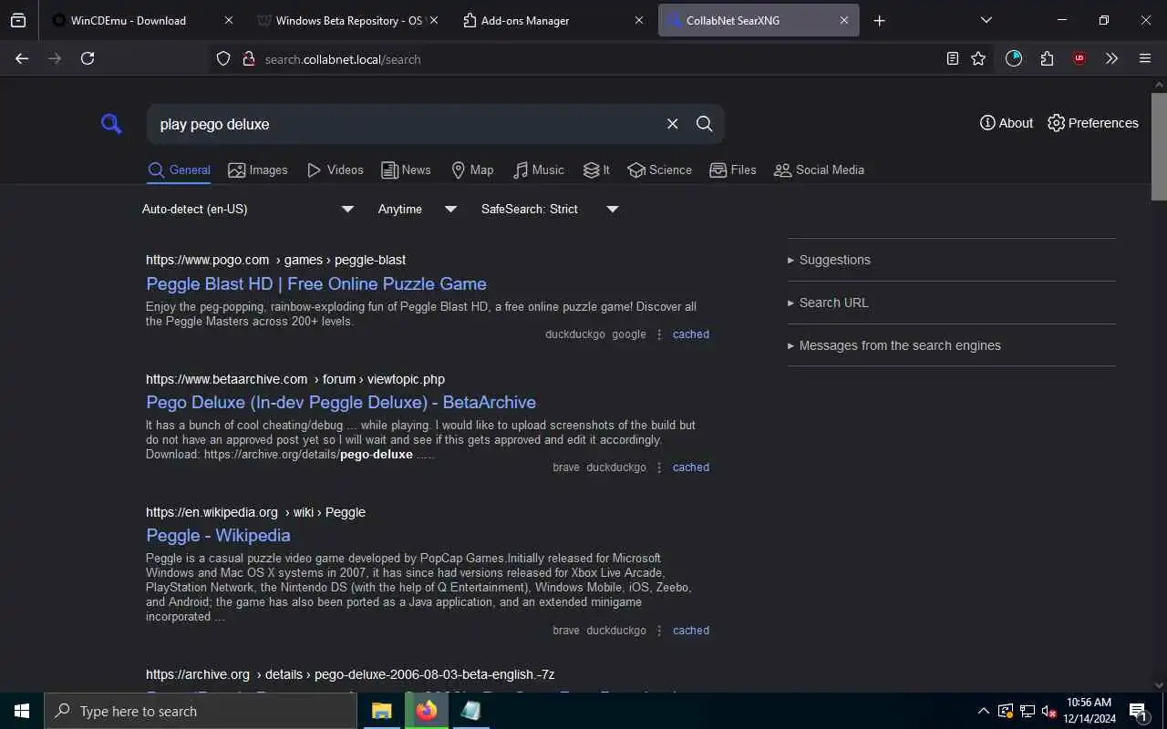Open options dots on BetaArchive result

(659, 467)
